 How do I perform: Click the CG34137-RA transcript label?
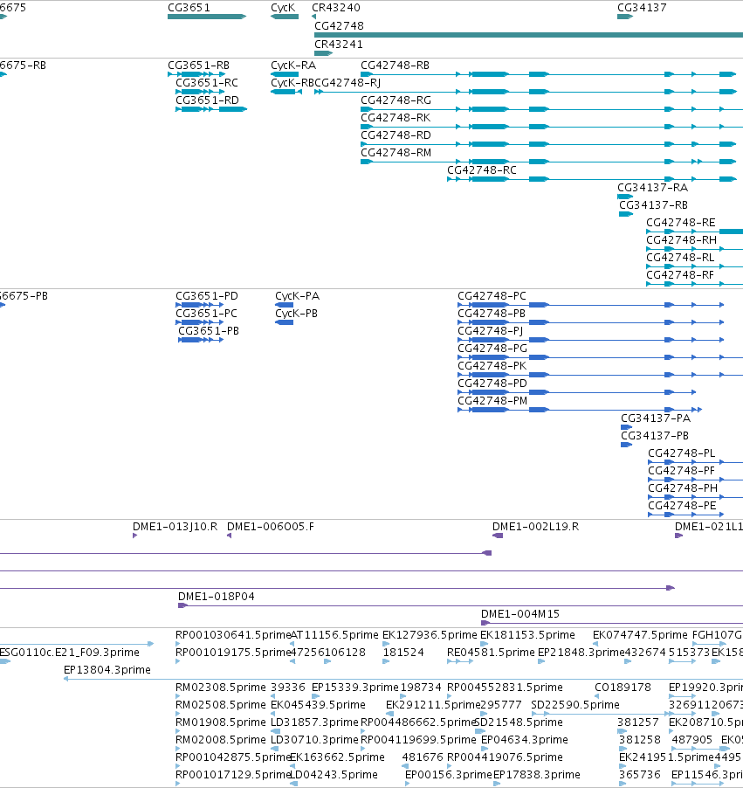pos(652,188)
